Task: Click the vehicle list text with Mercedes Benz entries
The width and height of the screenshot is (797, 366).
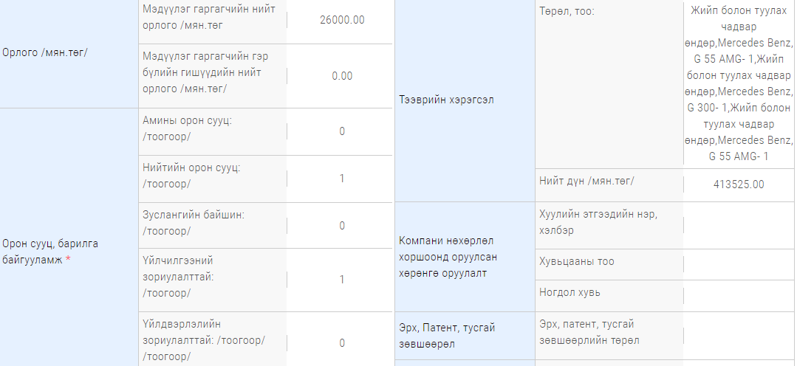Action: click(x=739, y=83)
